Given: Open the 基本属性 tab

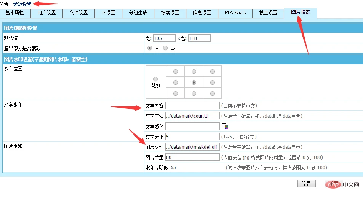Looking at the screenshot, I should [x=15, y=13].
